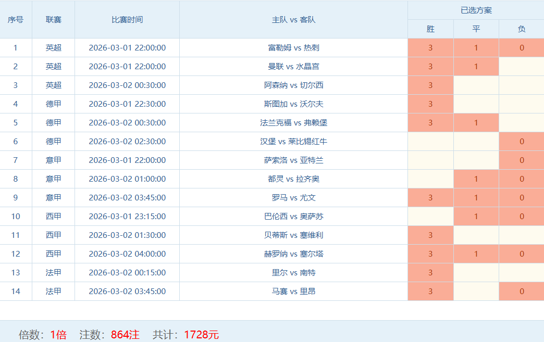
Task: Click the 已选方案 header
Action: pos(476,10)
